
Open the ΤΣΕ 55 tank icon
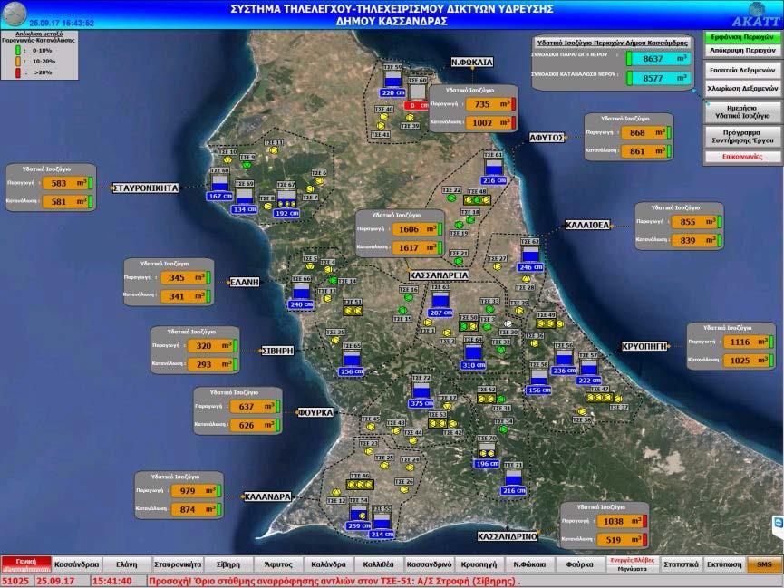(x=382, y=521)
